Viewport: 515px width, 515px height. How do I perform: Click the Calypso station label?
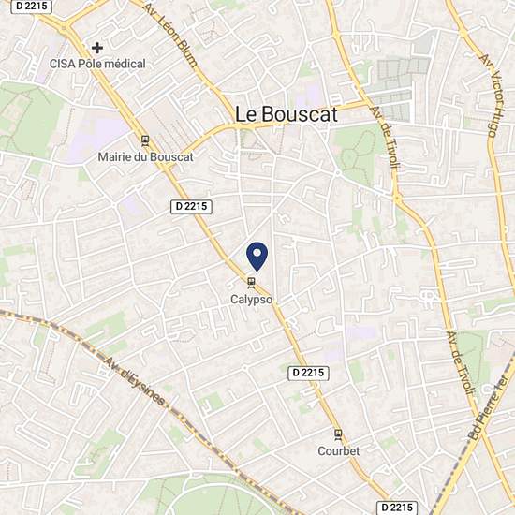(251, 300)
